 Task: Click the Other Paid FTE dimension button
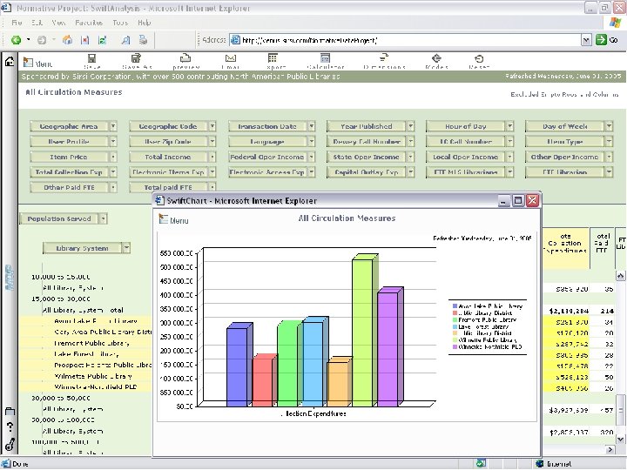click(x=69, y=187)
